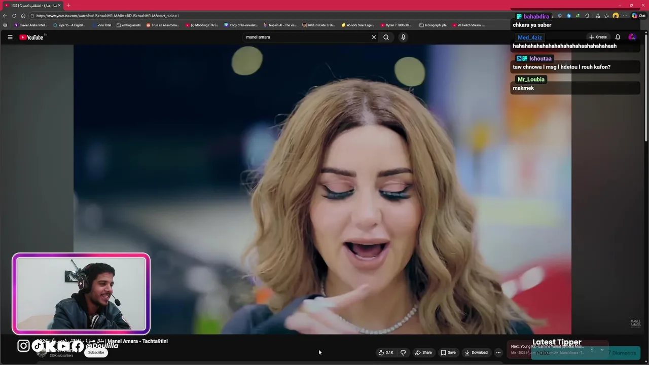Open YouTube notifications bell
This screenshot has height=365, width=649.
618,37
